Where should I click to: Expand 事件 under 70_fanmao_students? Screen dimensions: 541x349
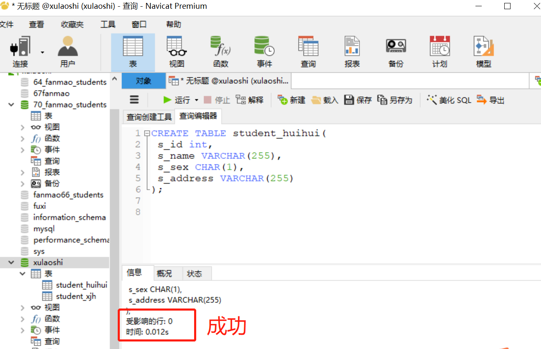(23, 150)
